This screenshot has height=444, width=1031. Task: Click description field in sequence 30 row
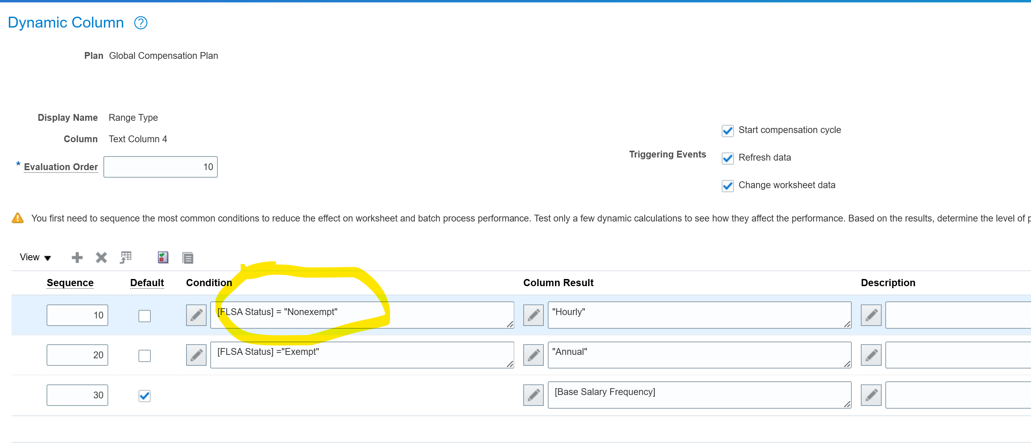pos(958,395)
